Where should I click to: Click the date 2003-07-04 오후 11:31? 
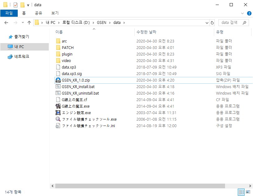(x=156, y=113)
